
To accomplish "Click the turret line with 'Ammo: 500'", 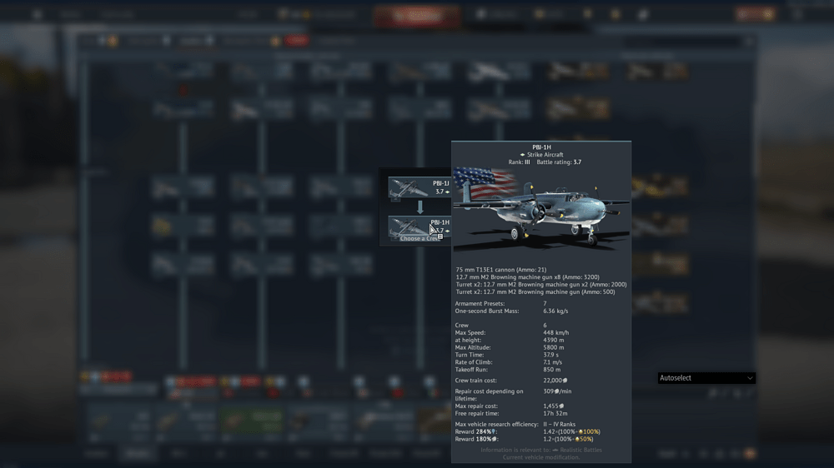I will pyautogui.click(x=535, y=292).
